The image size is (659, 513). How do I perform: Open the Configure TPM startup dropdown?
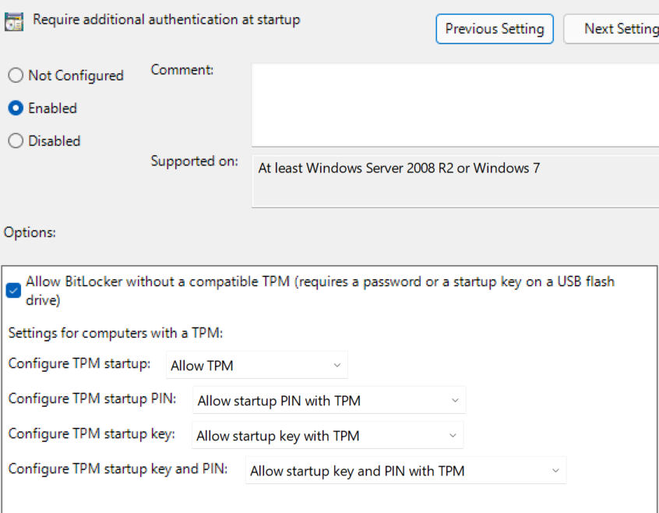point(257,365)
